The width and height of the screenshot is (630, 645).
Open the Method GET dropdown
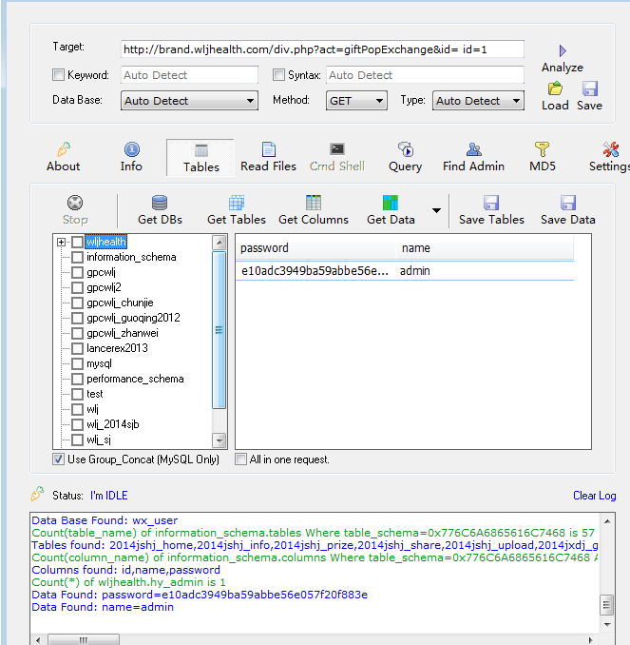[356, 101]
